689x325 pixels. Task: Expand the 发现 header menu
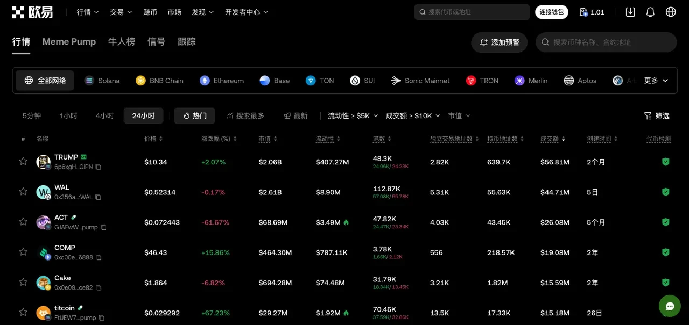coord(202,12)
